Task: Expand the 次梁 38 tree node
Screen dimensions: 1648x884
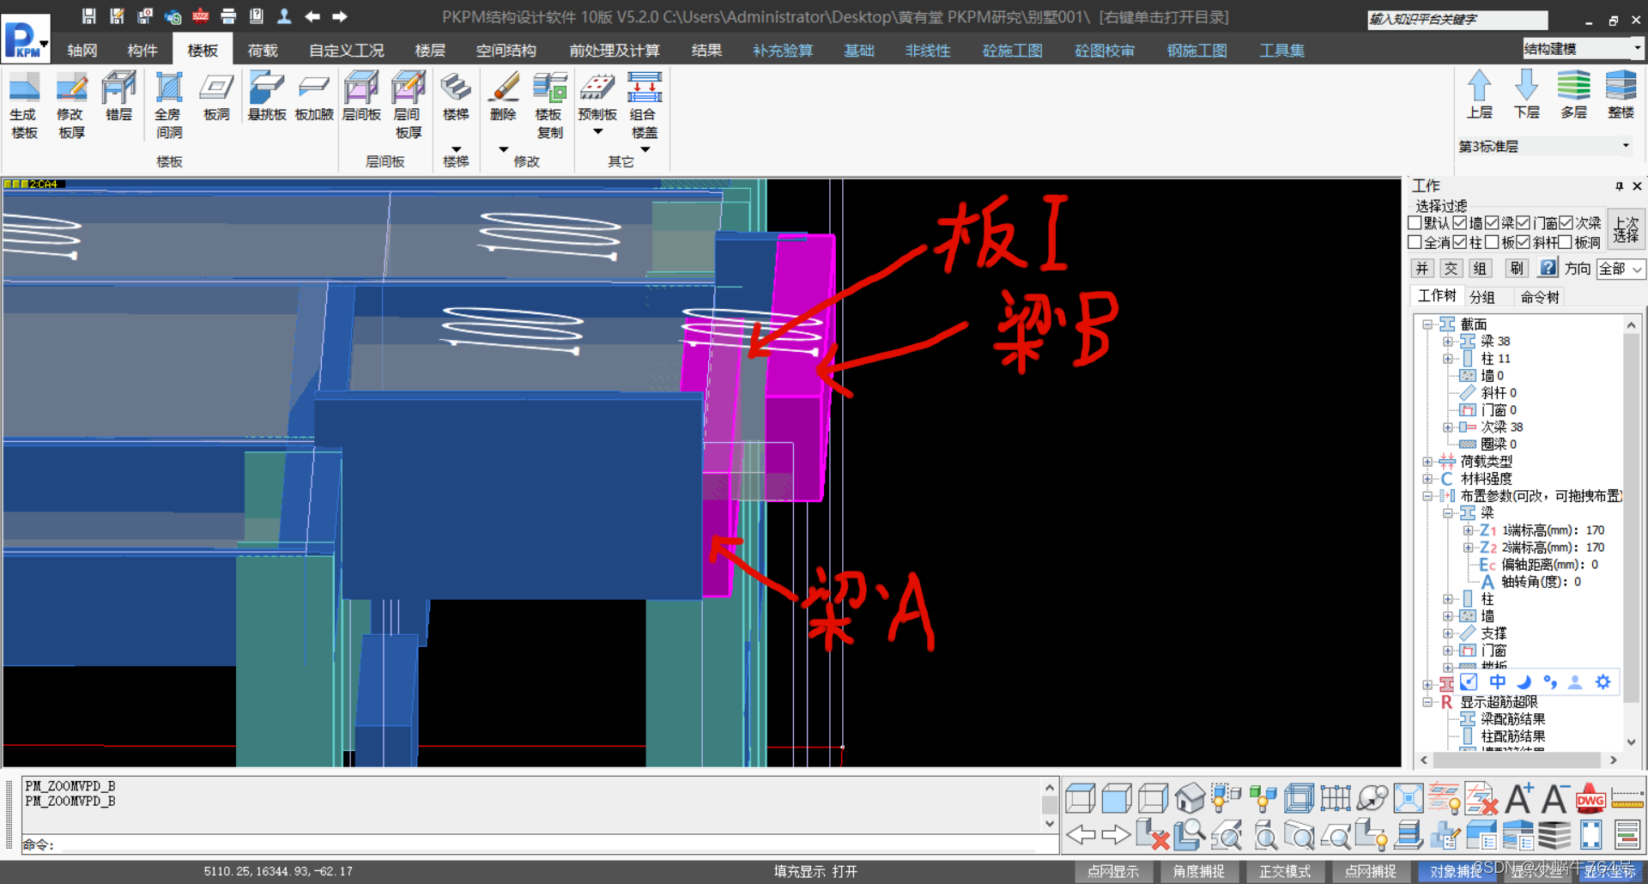Action: (1448, 427)
